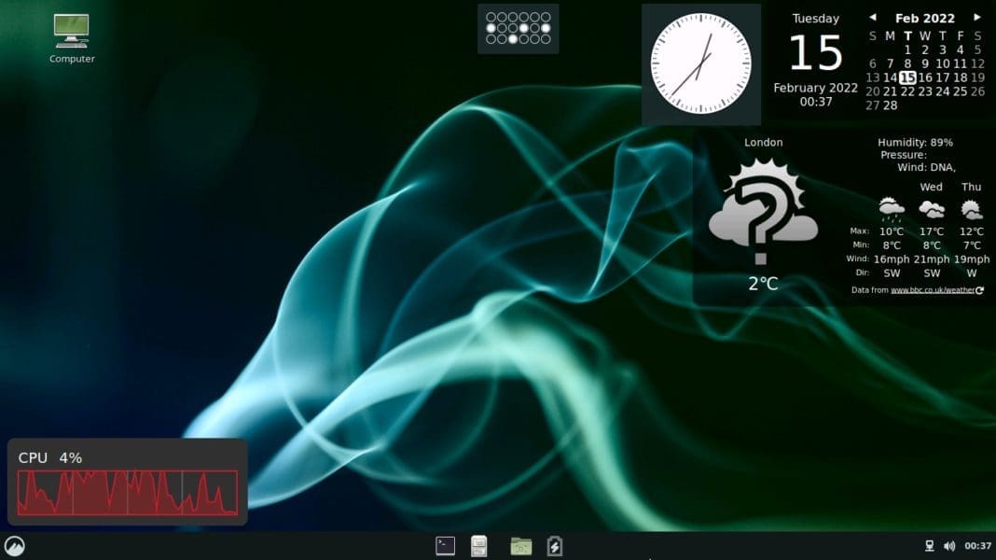Launch the green folder file manager in taskbar
The width and height of the screenshot is (996, 560).
[519, 546]
